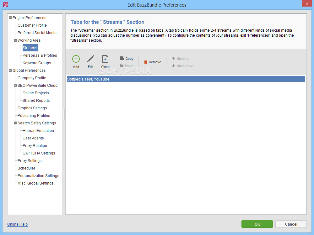
Task: Select the Working Area label in tree
Action: pyautogui.click(x=29, y=40)
